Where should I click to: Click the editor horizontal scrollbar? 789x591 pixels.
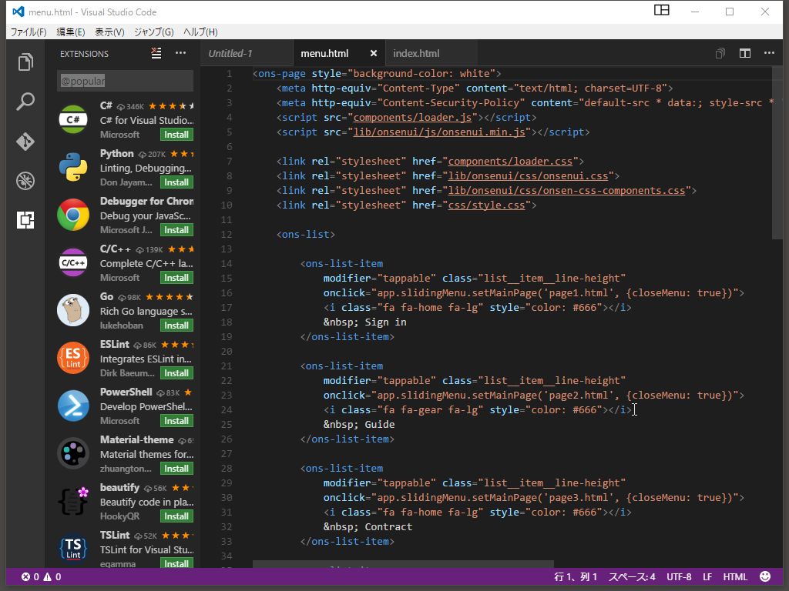[403, 564]
